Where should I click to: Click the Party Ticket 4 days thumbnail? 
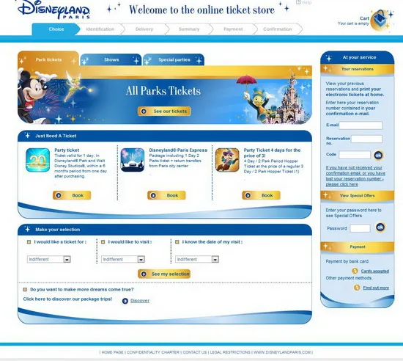(227, 160)
